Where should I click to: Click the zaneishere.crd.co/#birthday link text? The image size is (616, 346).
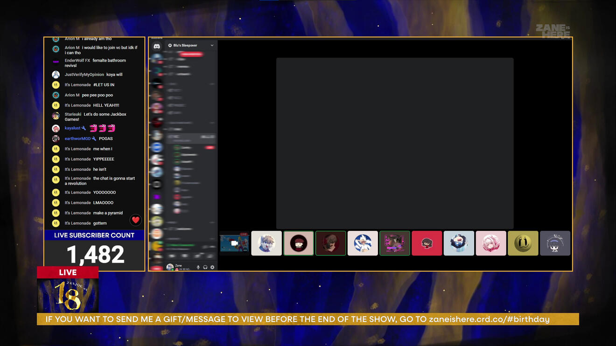tap(489, 319)
